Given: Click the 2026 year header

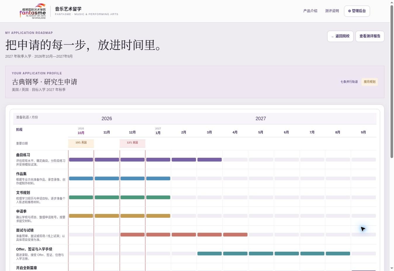Looking at the screenshot, I should tap(107, 119).
